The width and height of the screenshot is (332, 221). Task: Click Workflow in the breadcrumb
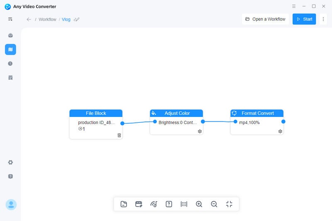(47, 19)
